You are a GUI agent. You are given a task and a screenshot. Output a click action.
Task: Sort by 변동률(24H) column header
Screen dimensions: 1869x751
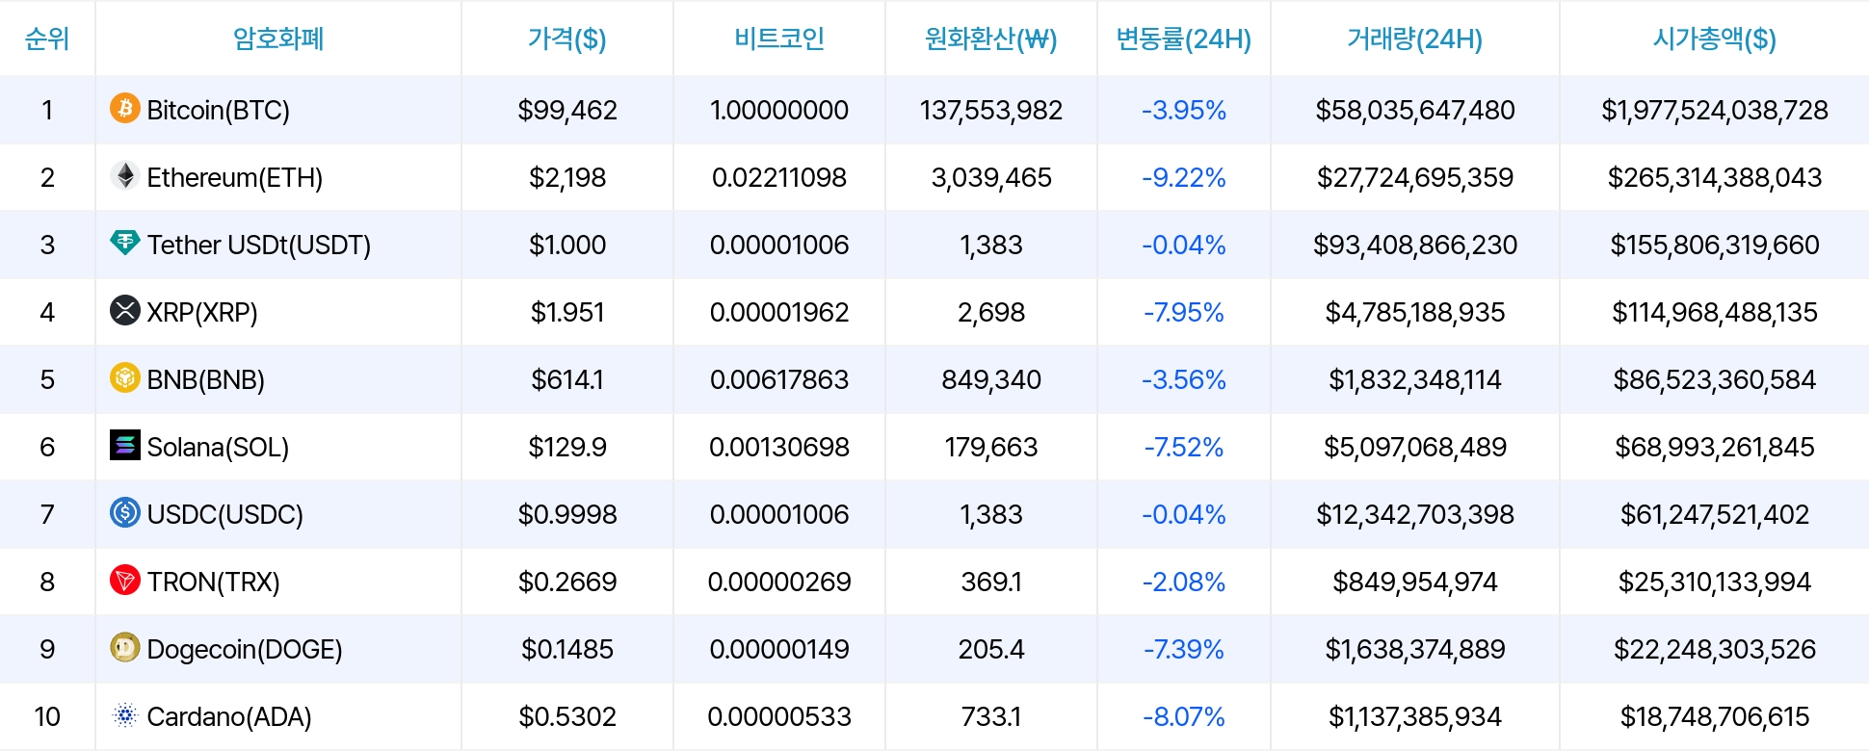click(x=1183, y=39)
